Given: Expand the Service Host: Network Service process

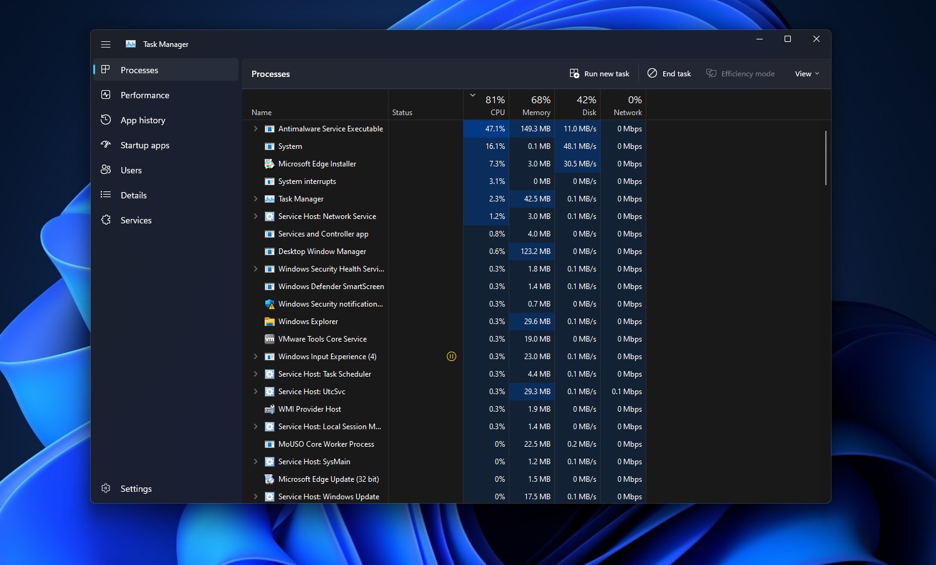Looking at the screenshot, I should point(255,216).
